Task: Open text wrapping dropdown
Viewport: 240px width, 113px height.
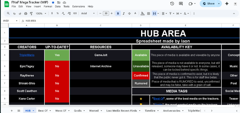Action: [179, 14]
